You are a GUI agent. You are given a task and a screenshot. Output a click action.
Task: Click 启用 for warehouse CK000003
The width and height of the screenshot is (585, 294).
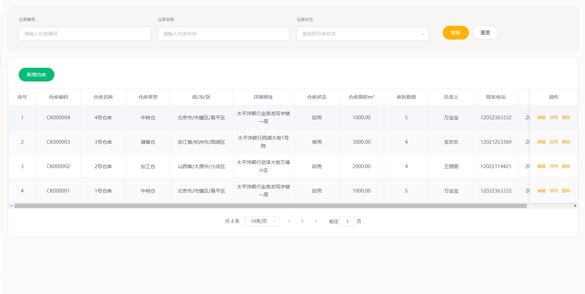[x=554, y=142]
